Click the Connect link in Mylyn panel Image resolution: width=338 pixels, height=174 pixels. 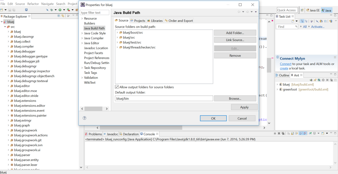[286, 64]
